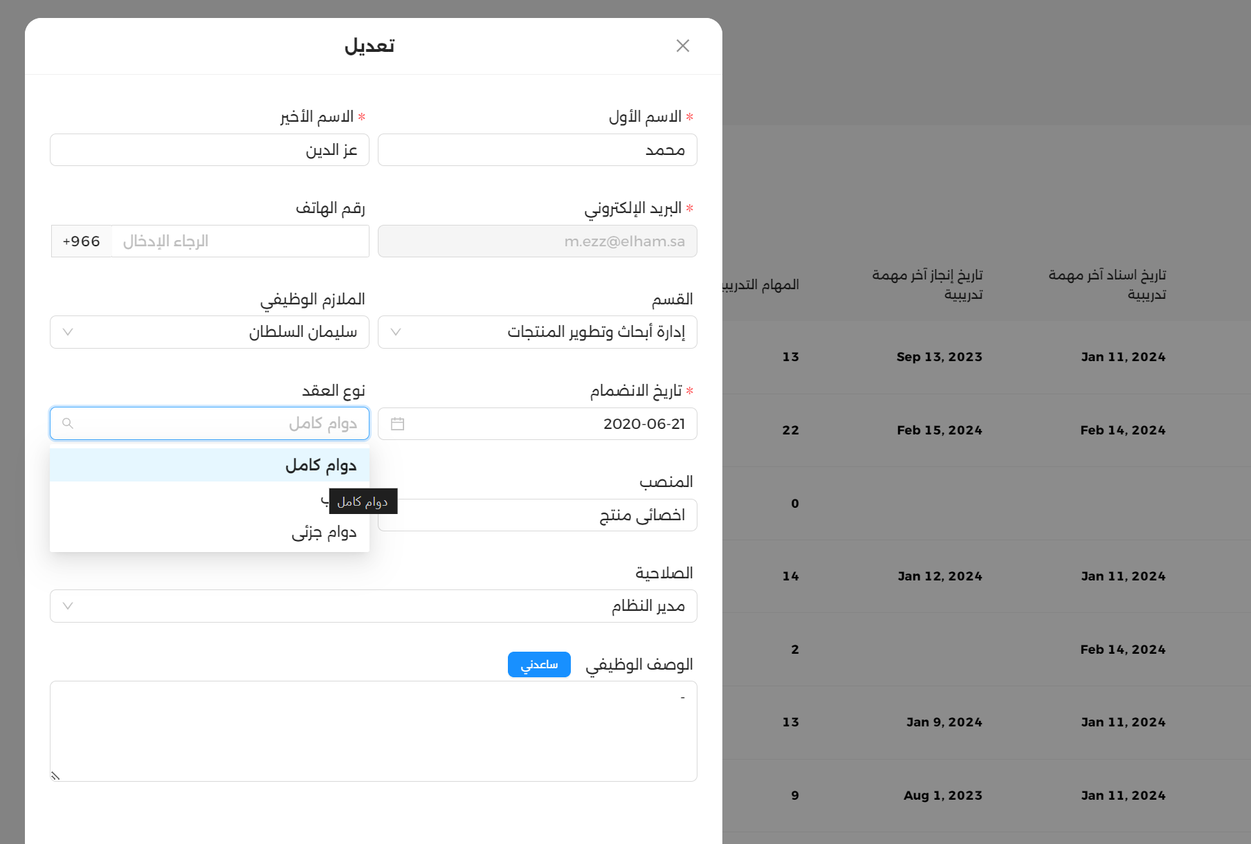
Task: Click the first name field containing محمد
Action: pyautogui.click(x=537, y=149)
